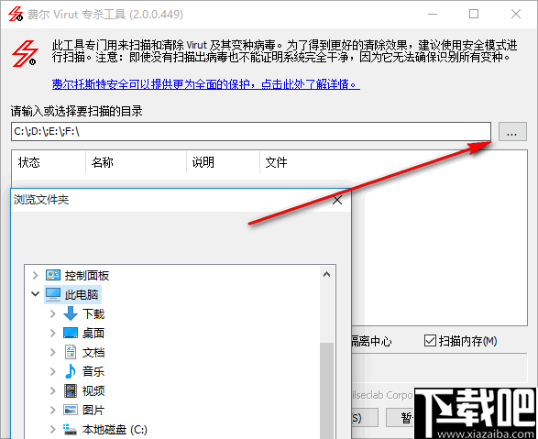Close the 费尔 Virut 专杀工具 window
This screenshot has width=538, height=439.
516,14
